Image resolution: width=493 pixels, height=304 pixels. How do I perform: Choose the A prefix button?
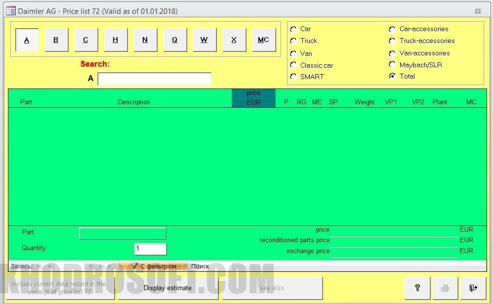27,40
